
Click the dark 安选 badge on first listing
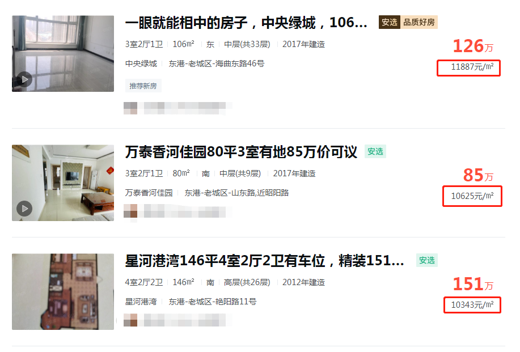390,22
